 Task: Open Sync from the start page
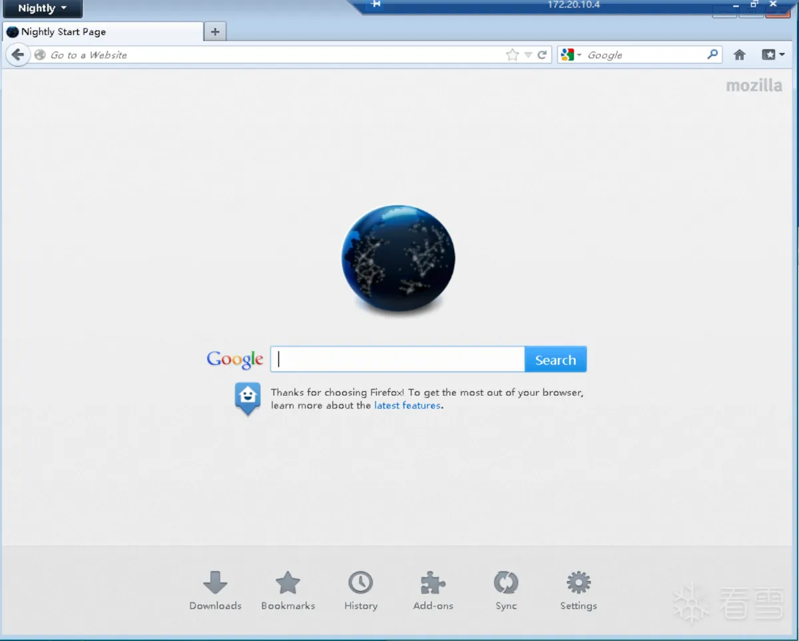[x=506, y=591]
